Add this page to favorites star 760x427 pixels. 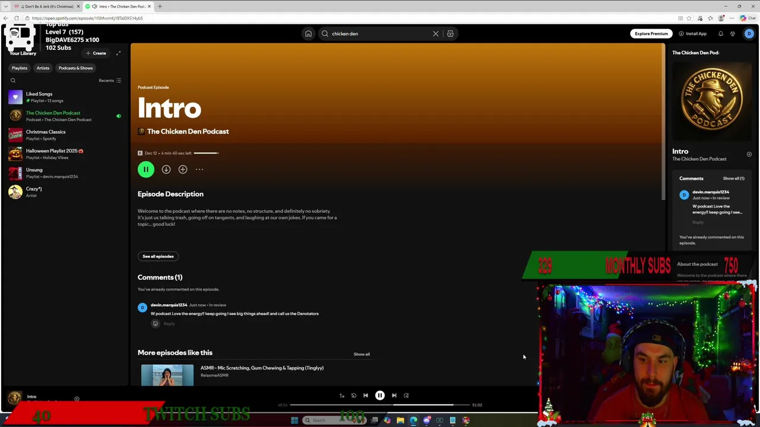click(x=689, y=18)
